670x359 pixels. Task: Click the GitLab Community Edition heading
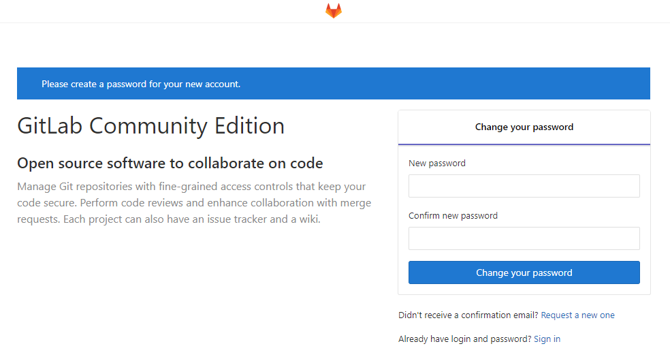tap(150, 126)
